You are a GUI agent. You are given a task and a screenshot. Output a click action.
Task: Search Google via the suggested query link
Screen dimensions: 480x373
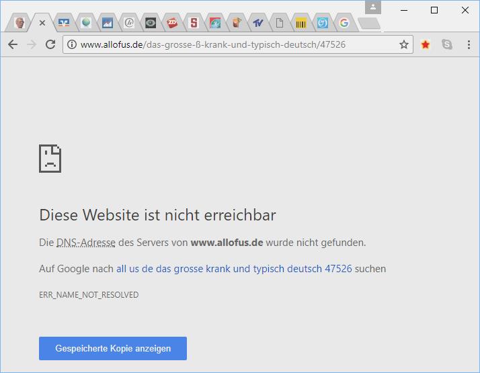coord(234,269)
